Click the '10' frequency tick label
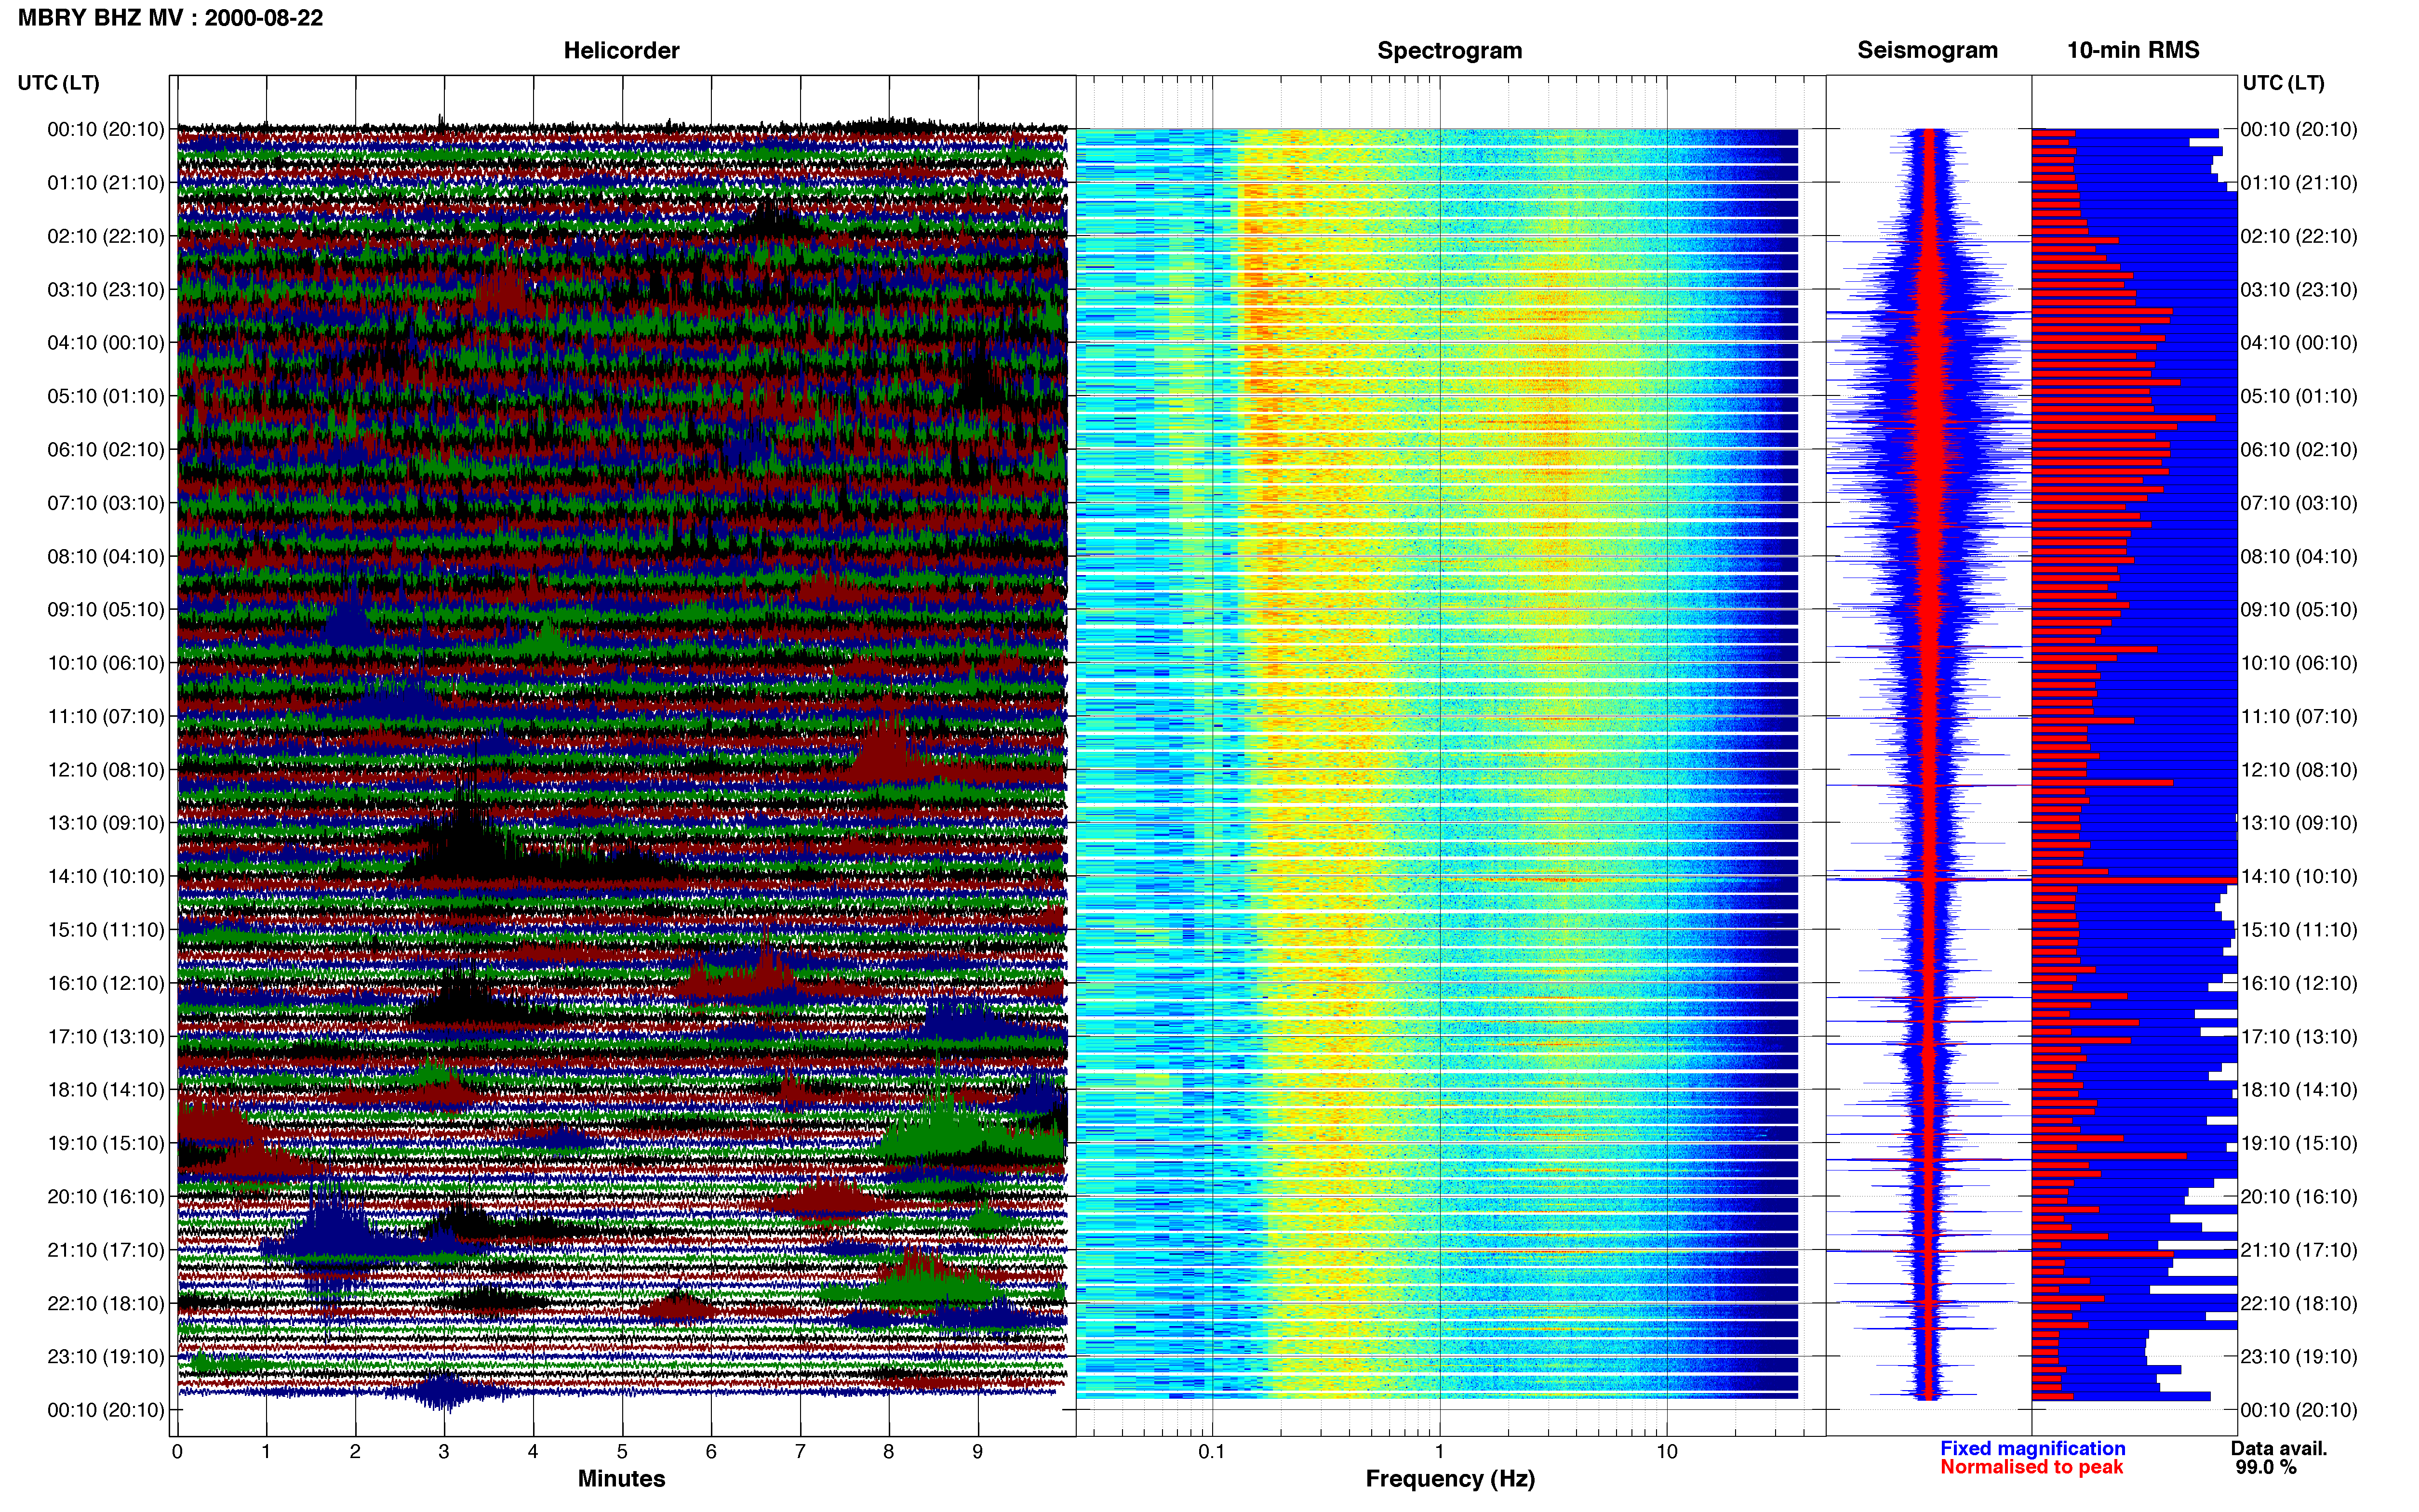Viewport: 2419px width, 1512px height. click(1666, 1451)
